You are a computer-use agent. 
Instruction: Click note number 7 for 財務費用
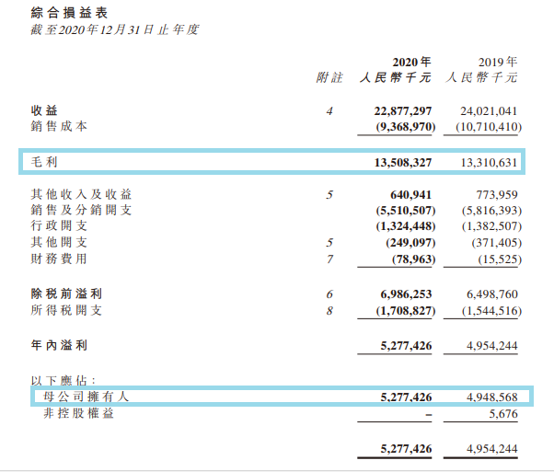[x=329, y=259]
